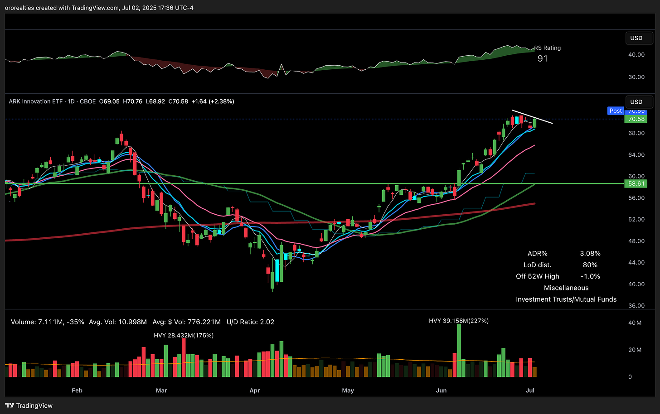The height and width of the screenshot is (414, 660).
Task: Click the 40 M volume axis label
Action: 635,323
